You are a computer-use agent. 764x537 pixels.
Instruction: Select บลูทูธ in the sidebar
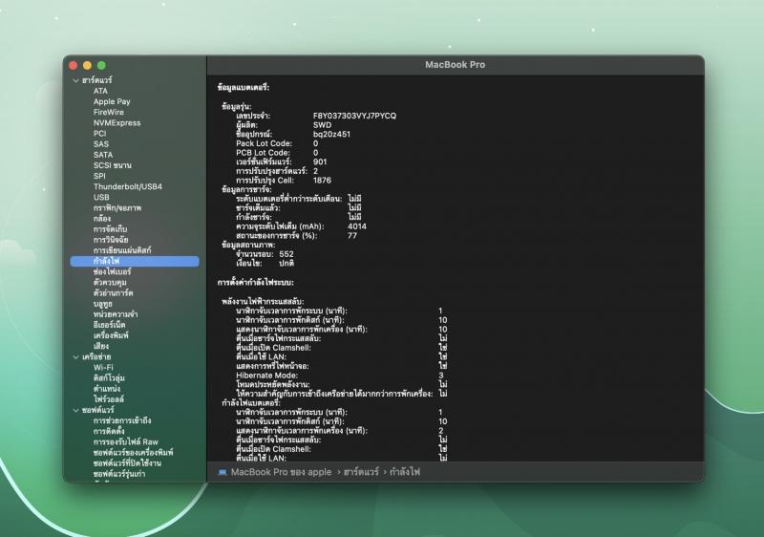tap(102, 304)
